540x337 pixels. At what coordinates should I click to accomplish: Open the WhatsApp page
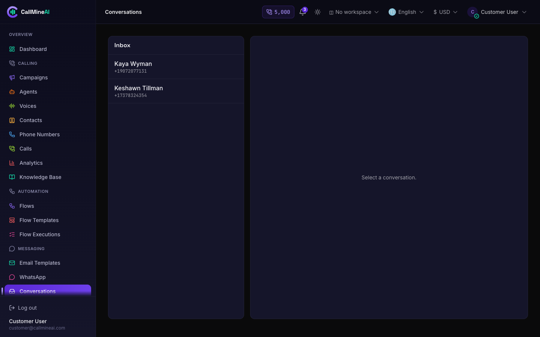click(x=48, y=277)
